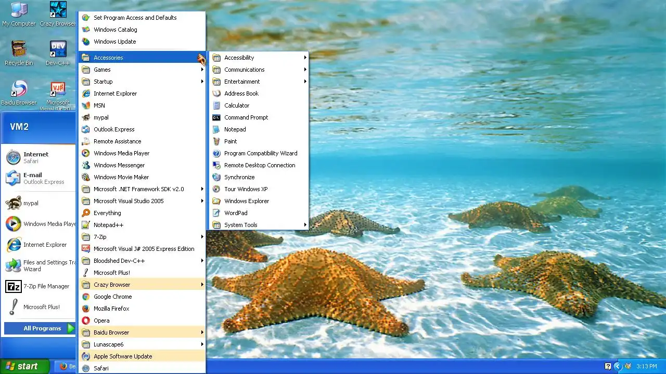
Task: Click the Opera icon in programs list
Action: coord(86,320)
